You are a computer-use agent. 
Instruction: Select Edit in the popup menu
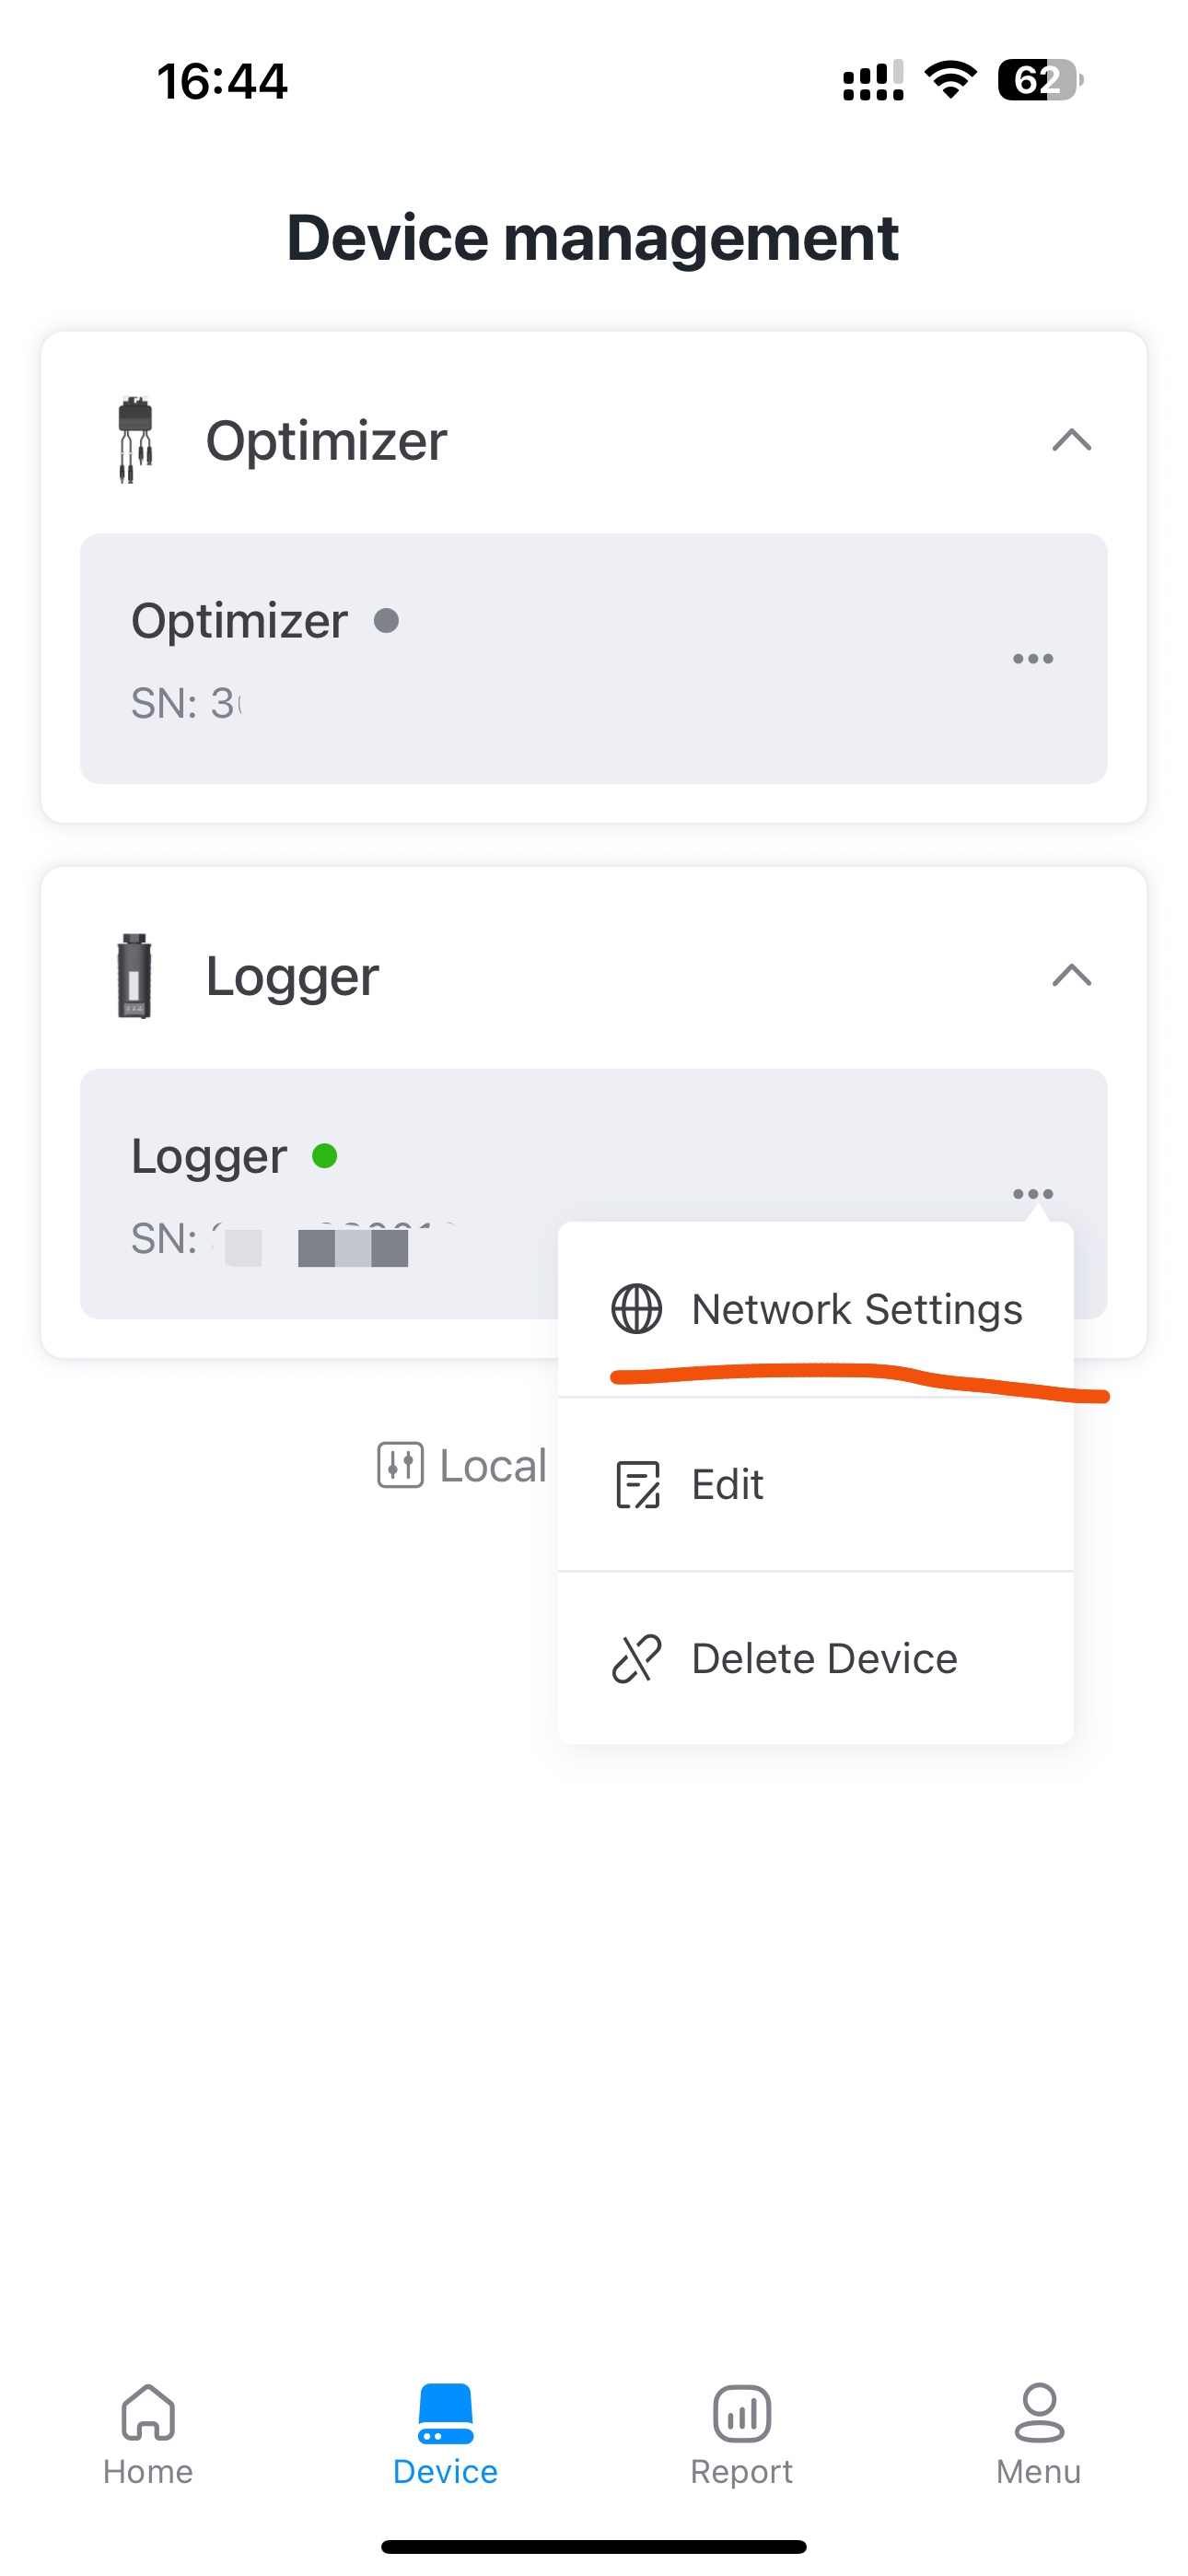tap(727, 1484)
